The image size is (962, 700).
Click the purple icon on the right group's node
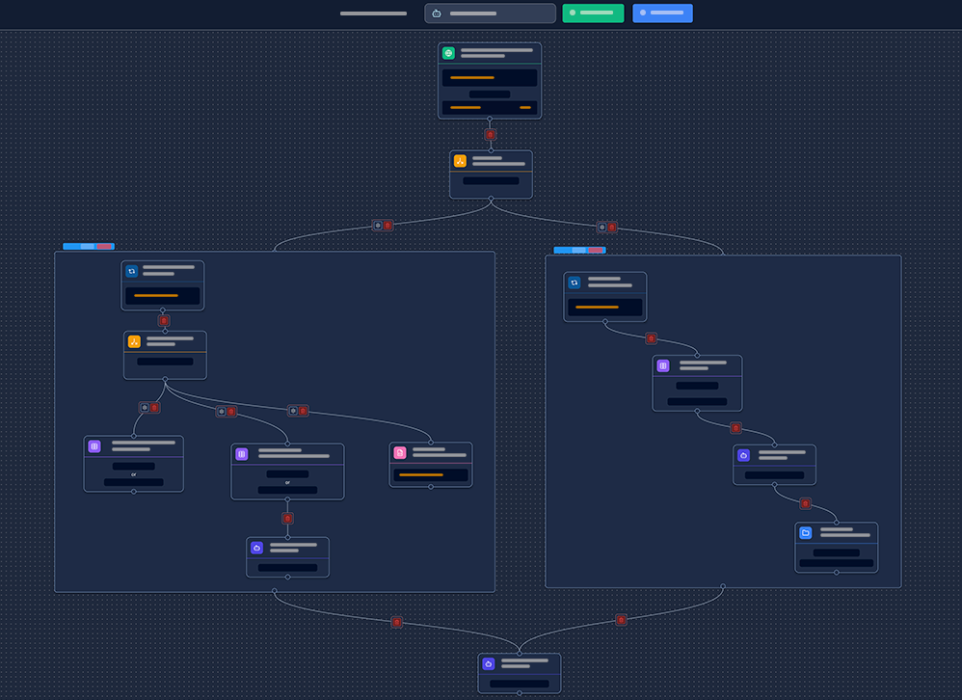click(x=663, y=365)
